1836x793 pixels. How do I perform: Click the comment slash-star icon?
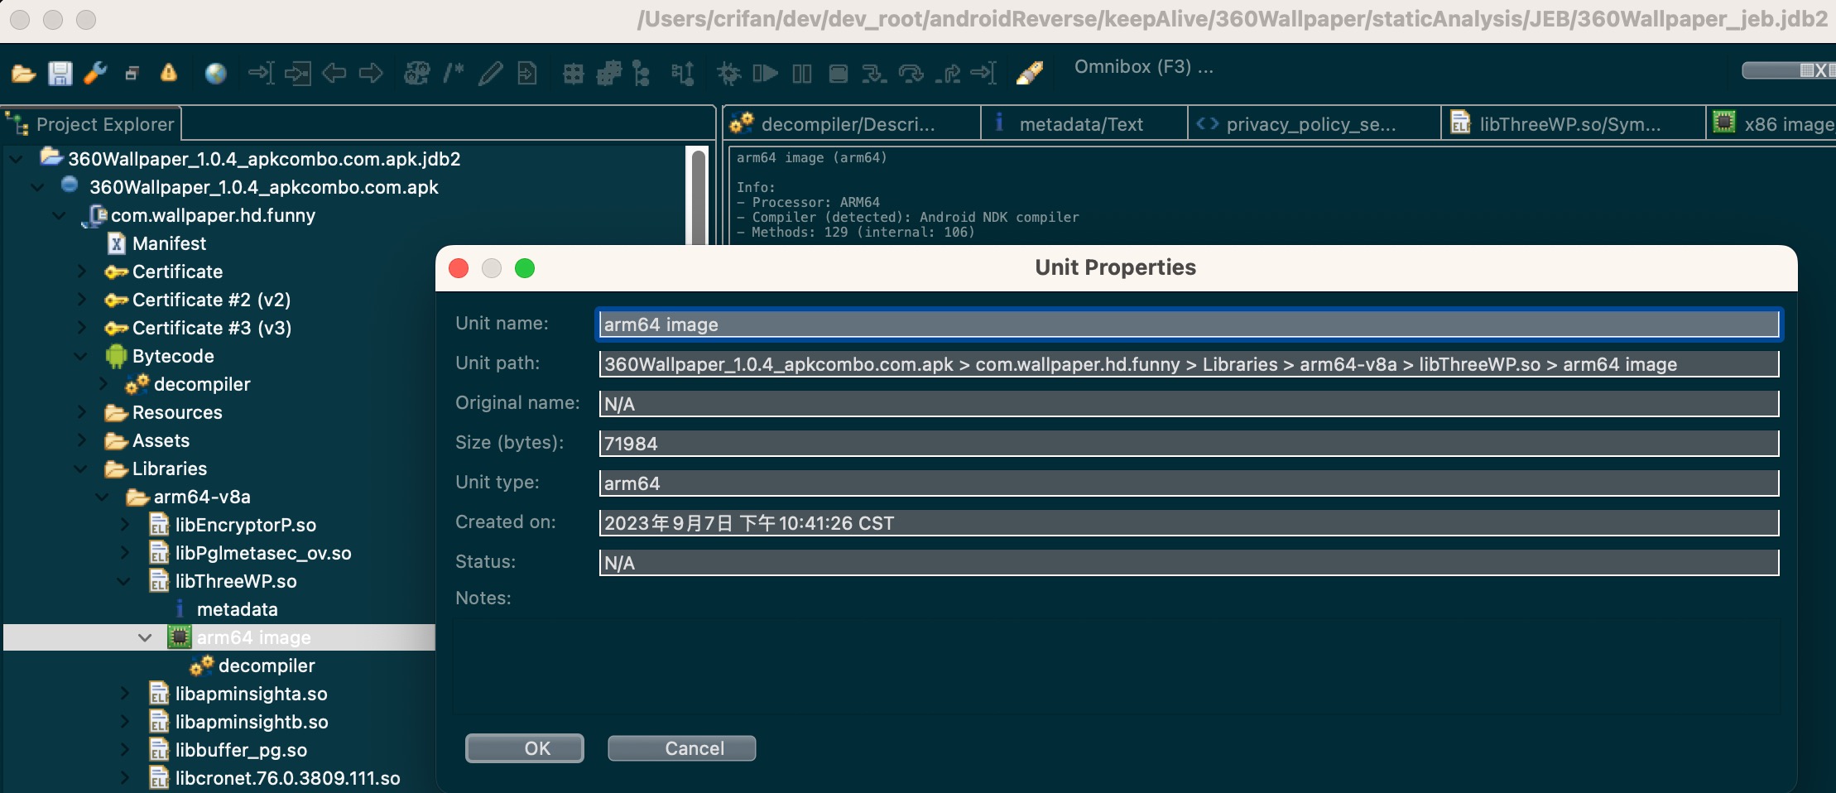[453, 74]
